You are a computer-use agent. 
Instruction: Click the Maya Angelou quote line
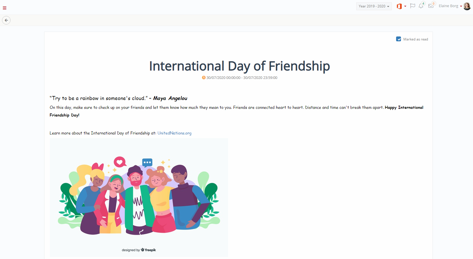(x=118, y=98)
